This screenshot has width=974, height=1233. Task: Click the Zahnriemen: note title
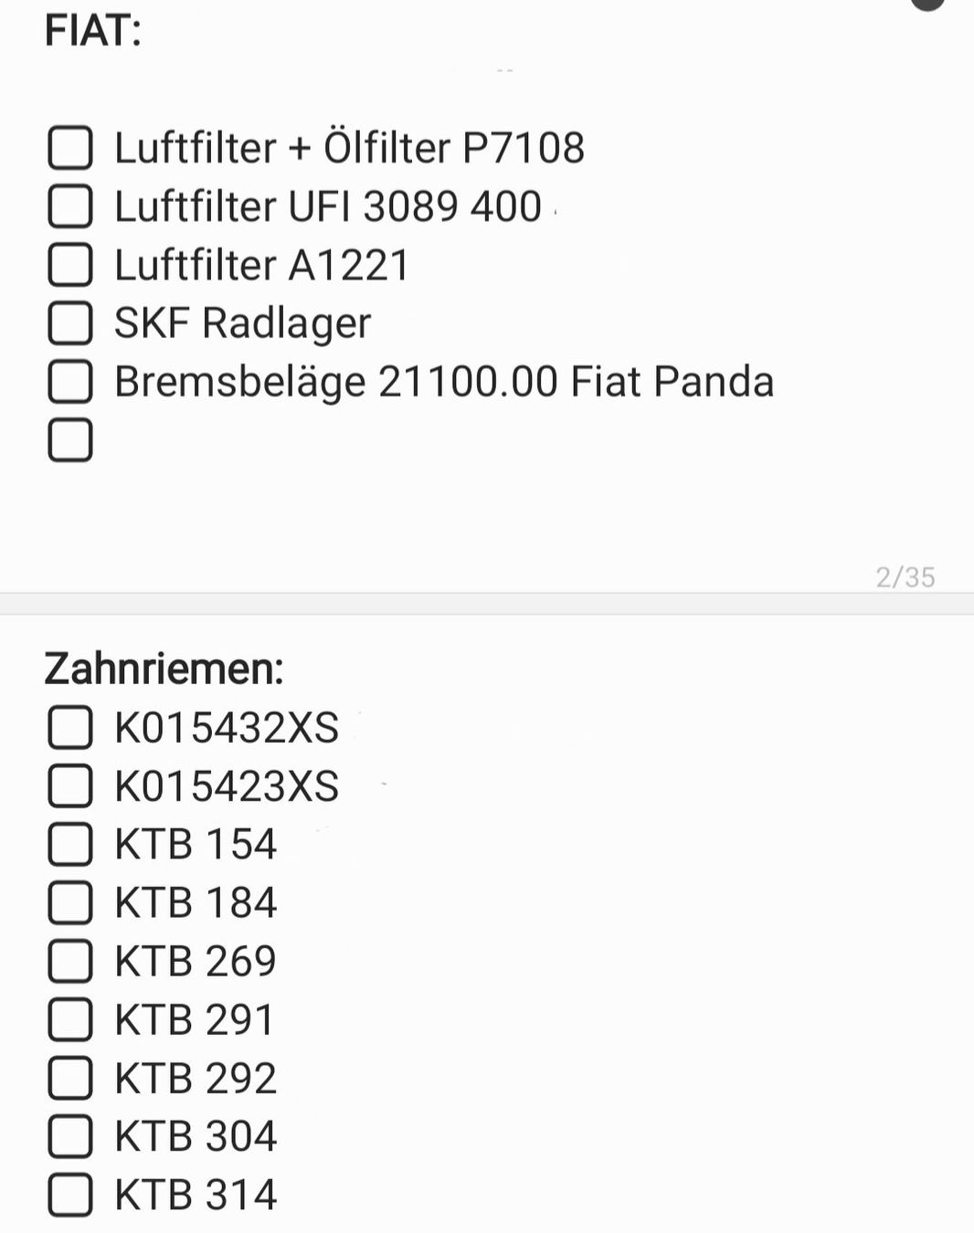(x=164, y=669)
